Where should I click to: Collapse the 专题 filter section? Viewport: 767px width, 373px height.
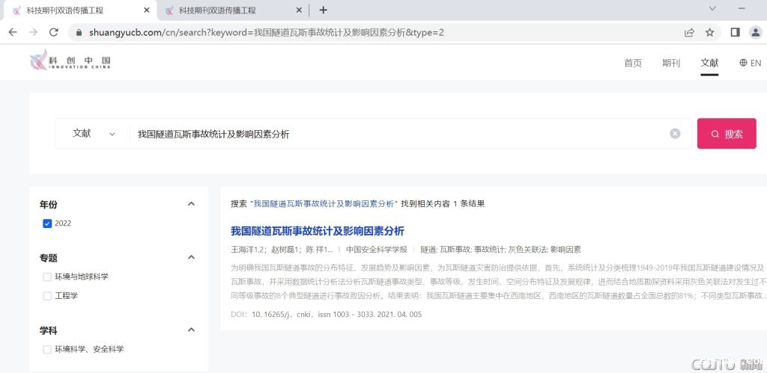click(191, 257)
